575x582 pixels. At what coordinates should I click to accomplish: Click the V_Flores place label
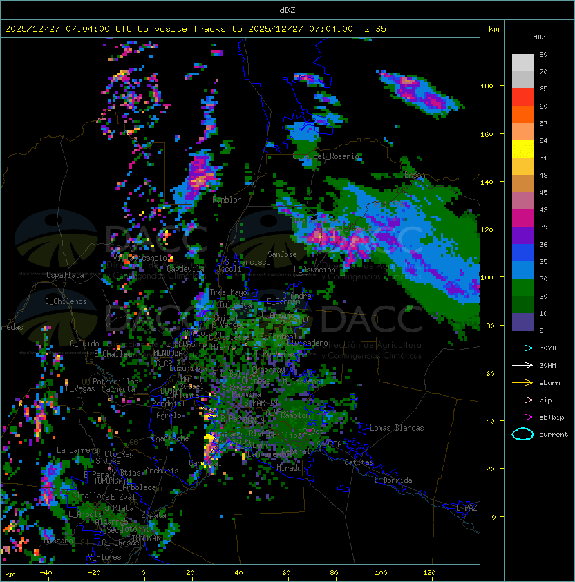104,557
